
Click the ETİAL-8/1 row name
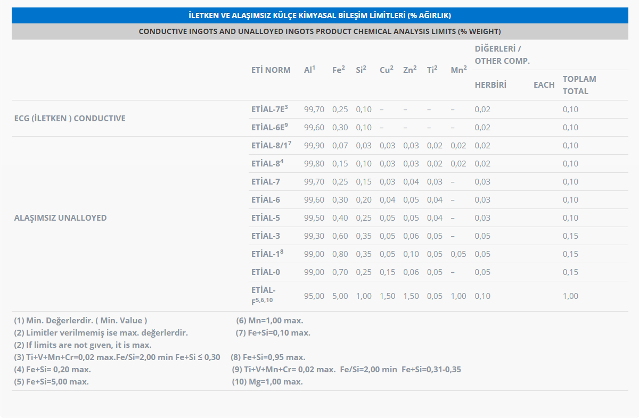(271, 146)
